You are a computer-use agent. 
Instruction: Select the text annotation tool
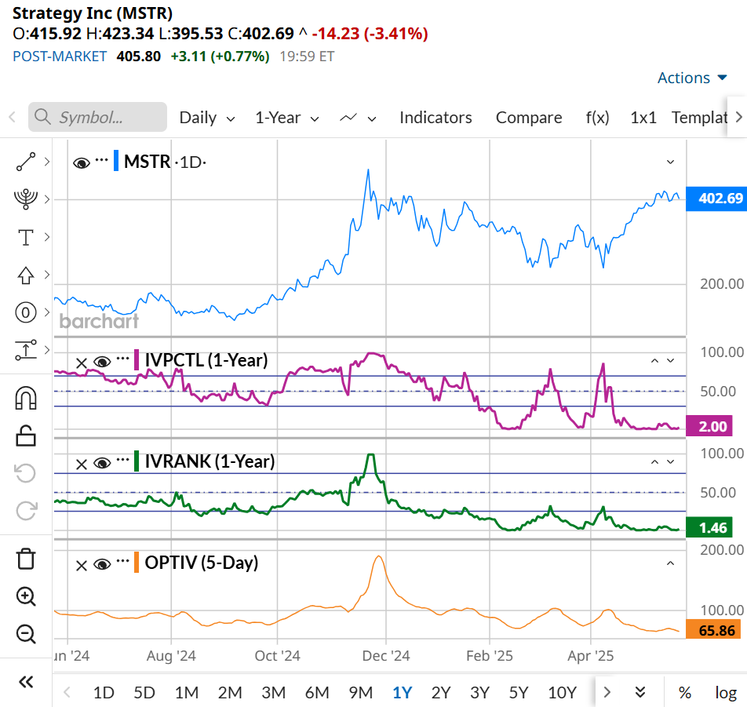pos(26,237)
